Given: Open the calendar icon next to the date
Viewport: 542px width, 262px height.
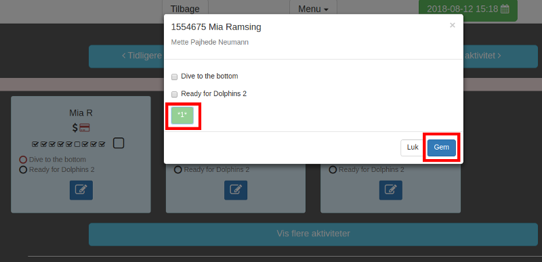Looking at the screenshot, I should [x=505, y=9].
